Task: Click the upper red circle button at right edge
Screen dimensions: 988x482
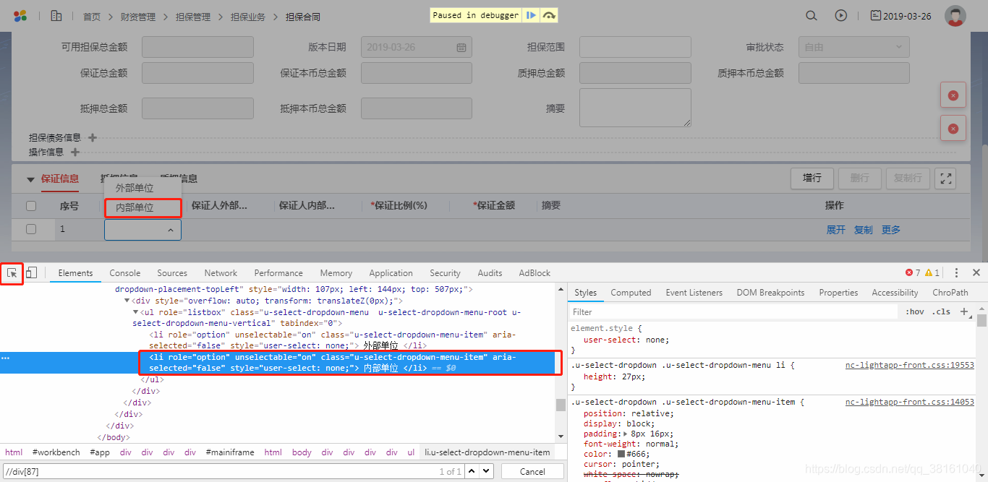Action: point(953,95)
